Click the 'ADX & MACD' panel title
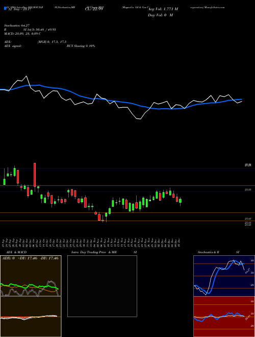255x337 pixels. pyautogui.click(x=16, y=252)
